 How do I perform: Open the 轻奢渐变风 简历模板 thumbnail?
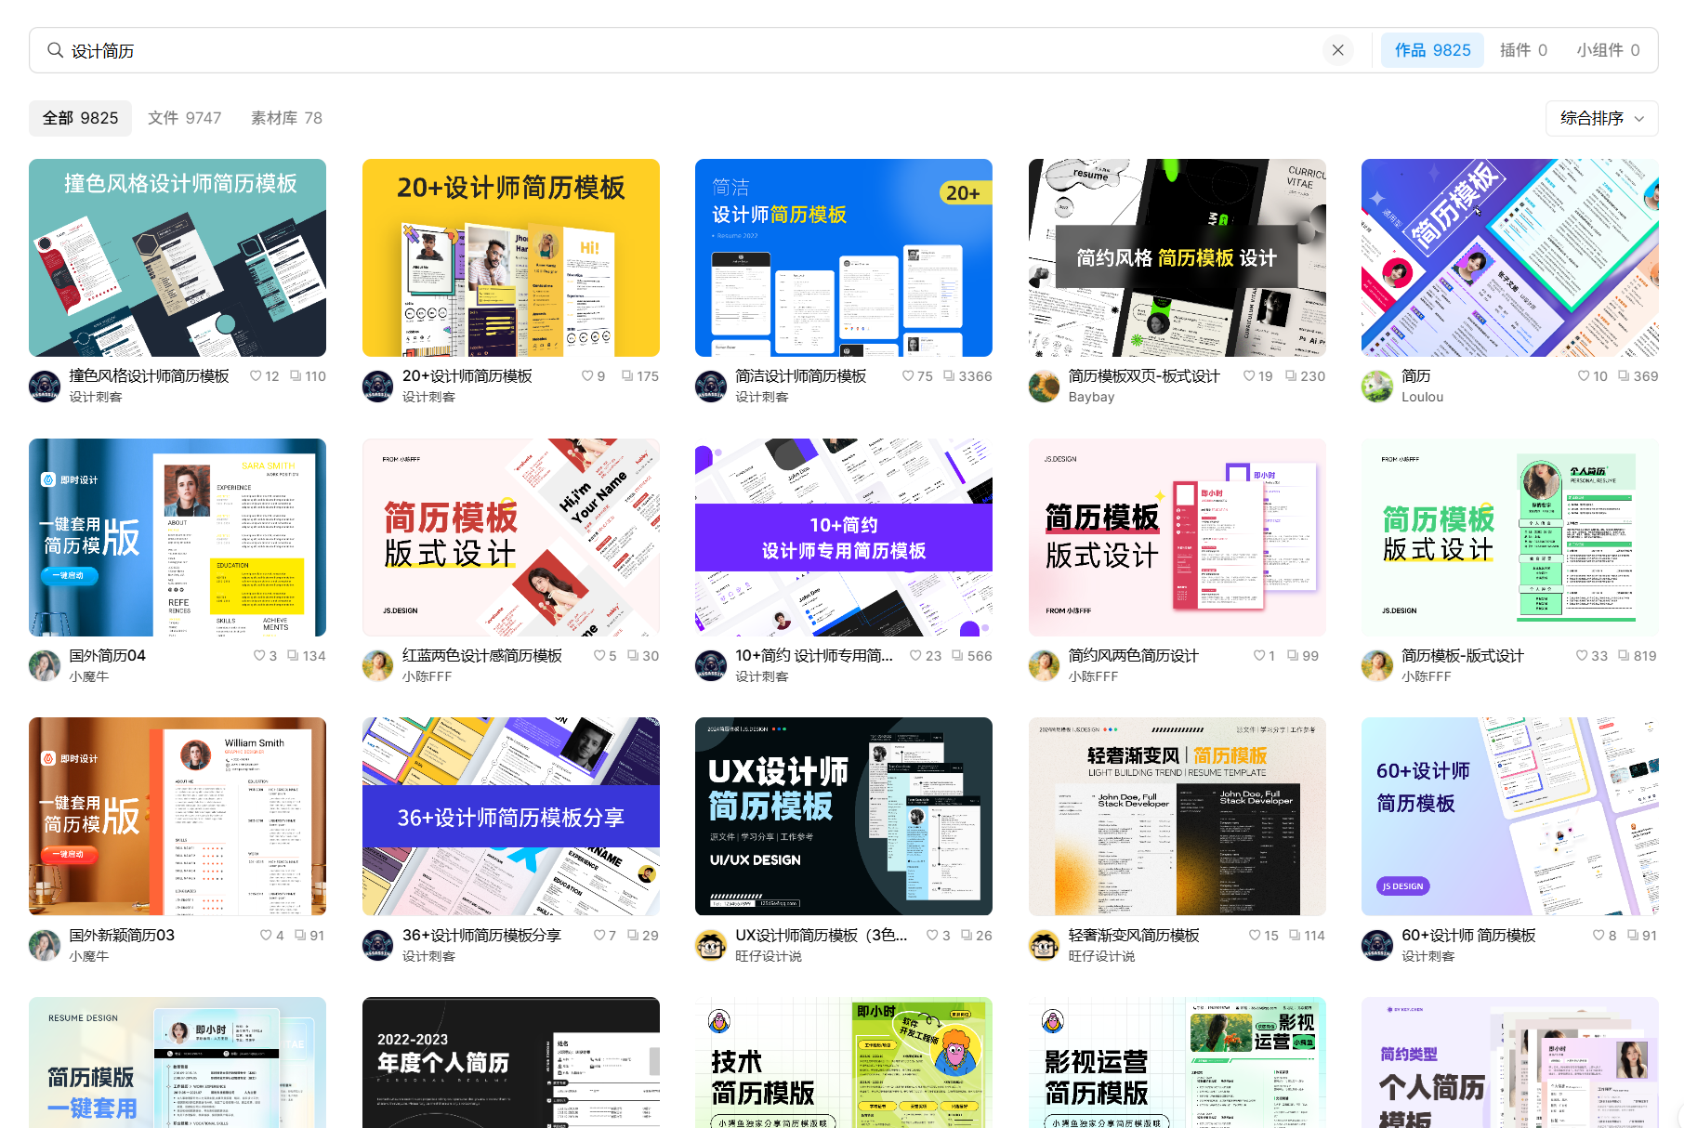coord(1177,817)
